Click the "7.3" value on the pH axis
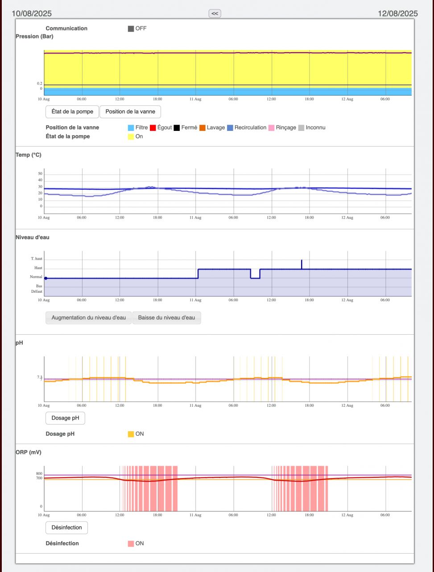 pos(39,377)
